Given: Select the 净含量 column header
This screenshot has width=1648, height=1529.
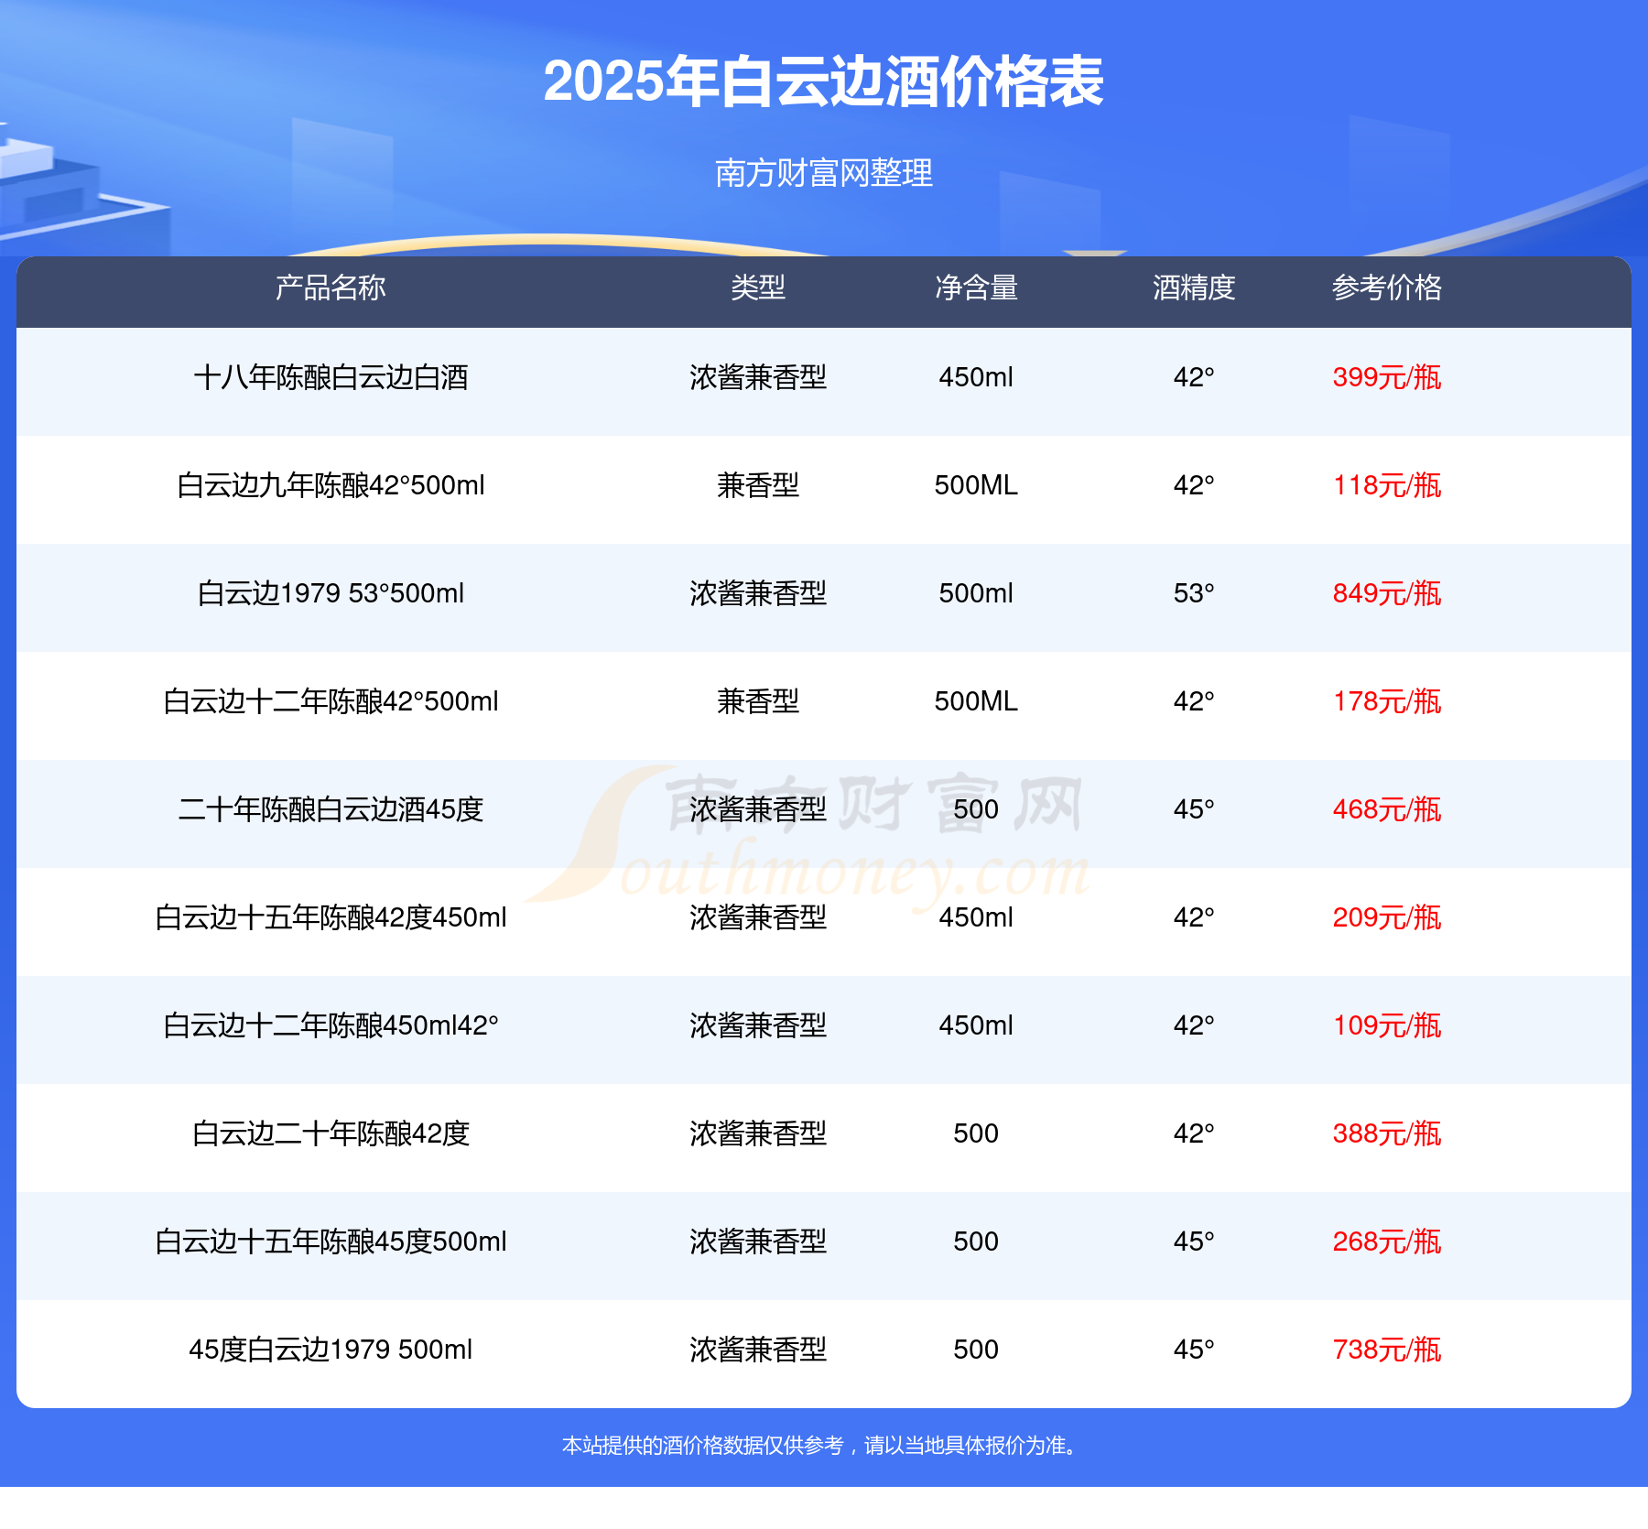Looking at the screenshot, I should 976,287.
